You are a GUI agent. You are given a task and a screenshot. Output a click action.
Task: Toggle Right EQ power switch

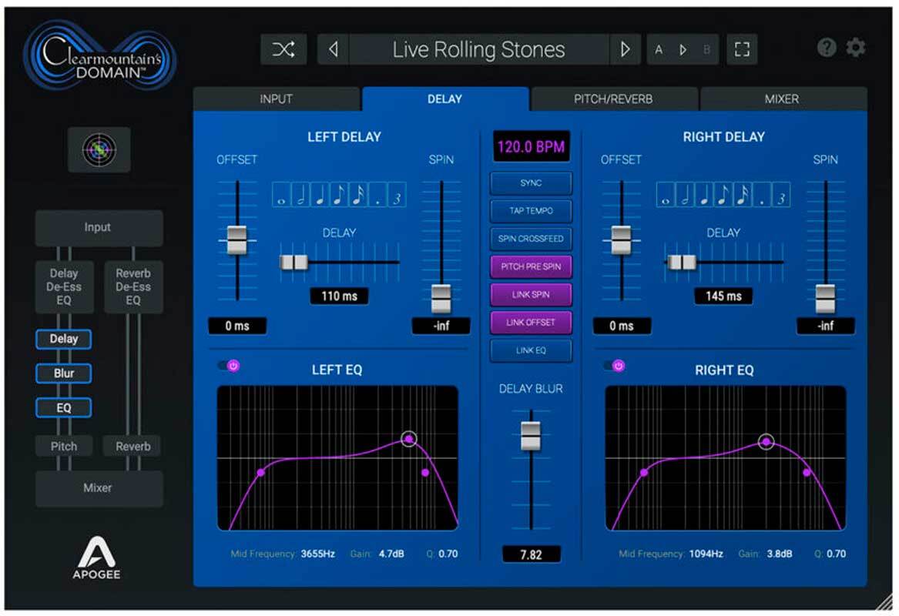(615, 366)
